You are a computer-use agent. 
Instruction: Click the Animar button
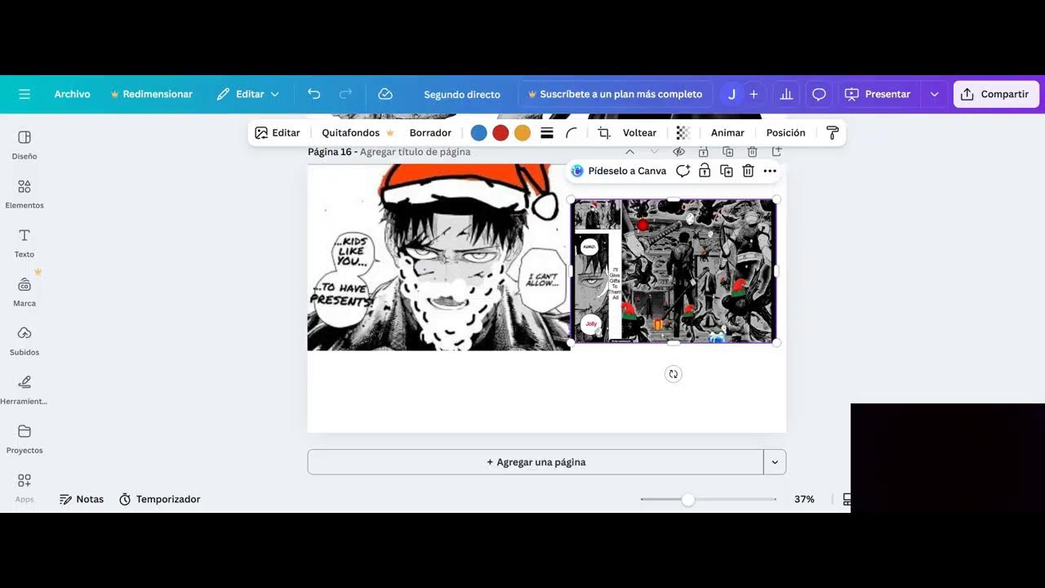coord(727,132)
